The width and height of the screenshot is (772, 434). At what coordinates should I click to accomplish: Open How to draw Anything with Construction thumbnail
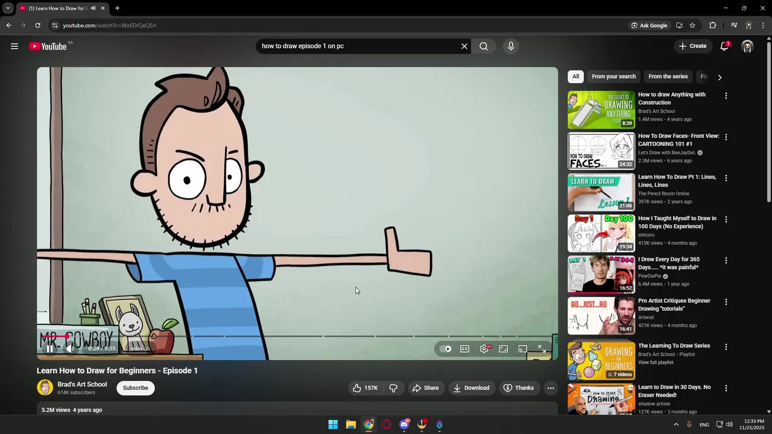click(601, 110)
